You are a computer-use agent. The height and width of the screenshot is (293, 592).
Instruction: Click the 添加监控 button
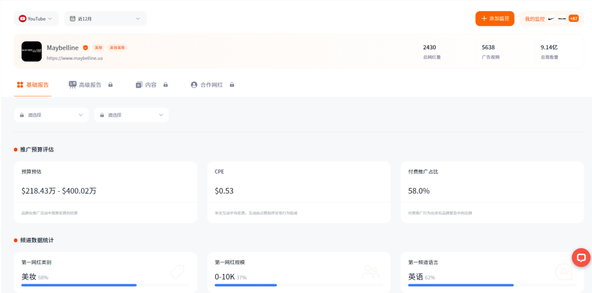(x=495, y=19)
